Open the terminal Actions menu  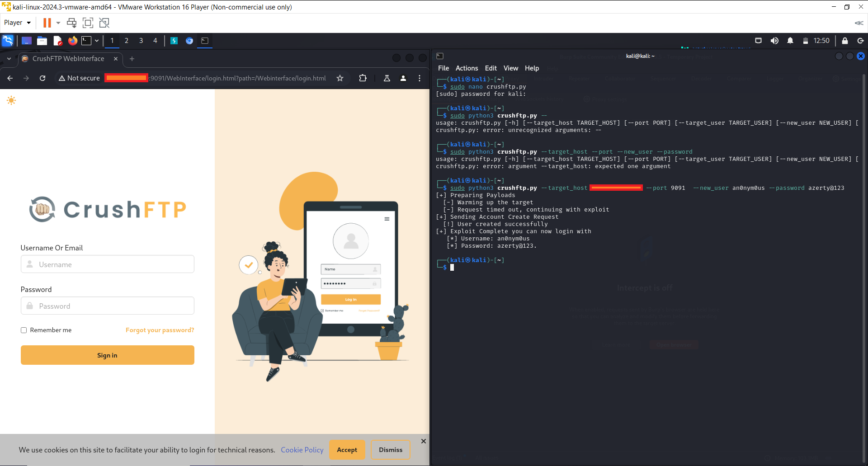[x=467, y=68]
